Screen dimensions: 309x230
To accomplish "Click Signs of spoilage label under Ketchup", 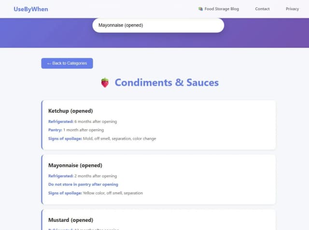I will [65, 138].
